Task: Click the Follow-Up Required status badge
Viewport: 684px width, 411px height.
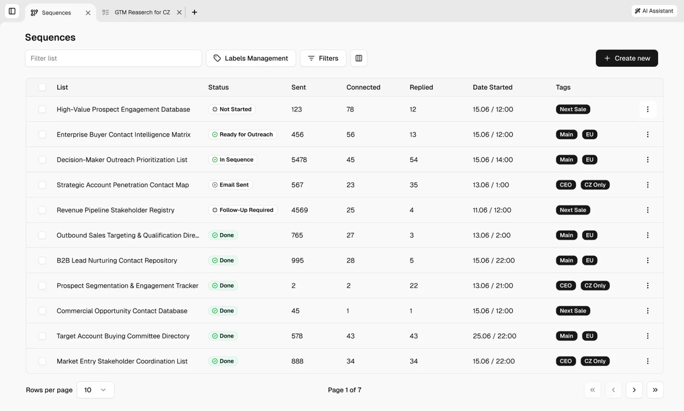Action: coord(243,210)
